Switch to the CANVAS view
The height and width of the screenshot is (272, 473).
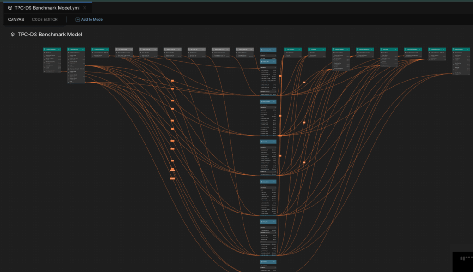point(16,19)
